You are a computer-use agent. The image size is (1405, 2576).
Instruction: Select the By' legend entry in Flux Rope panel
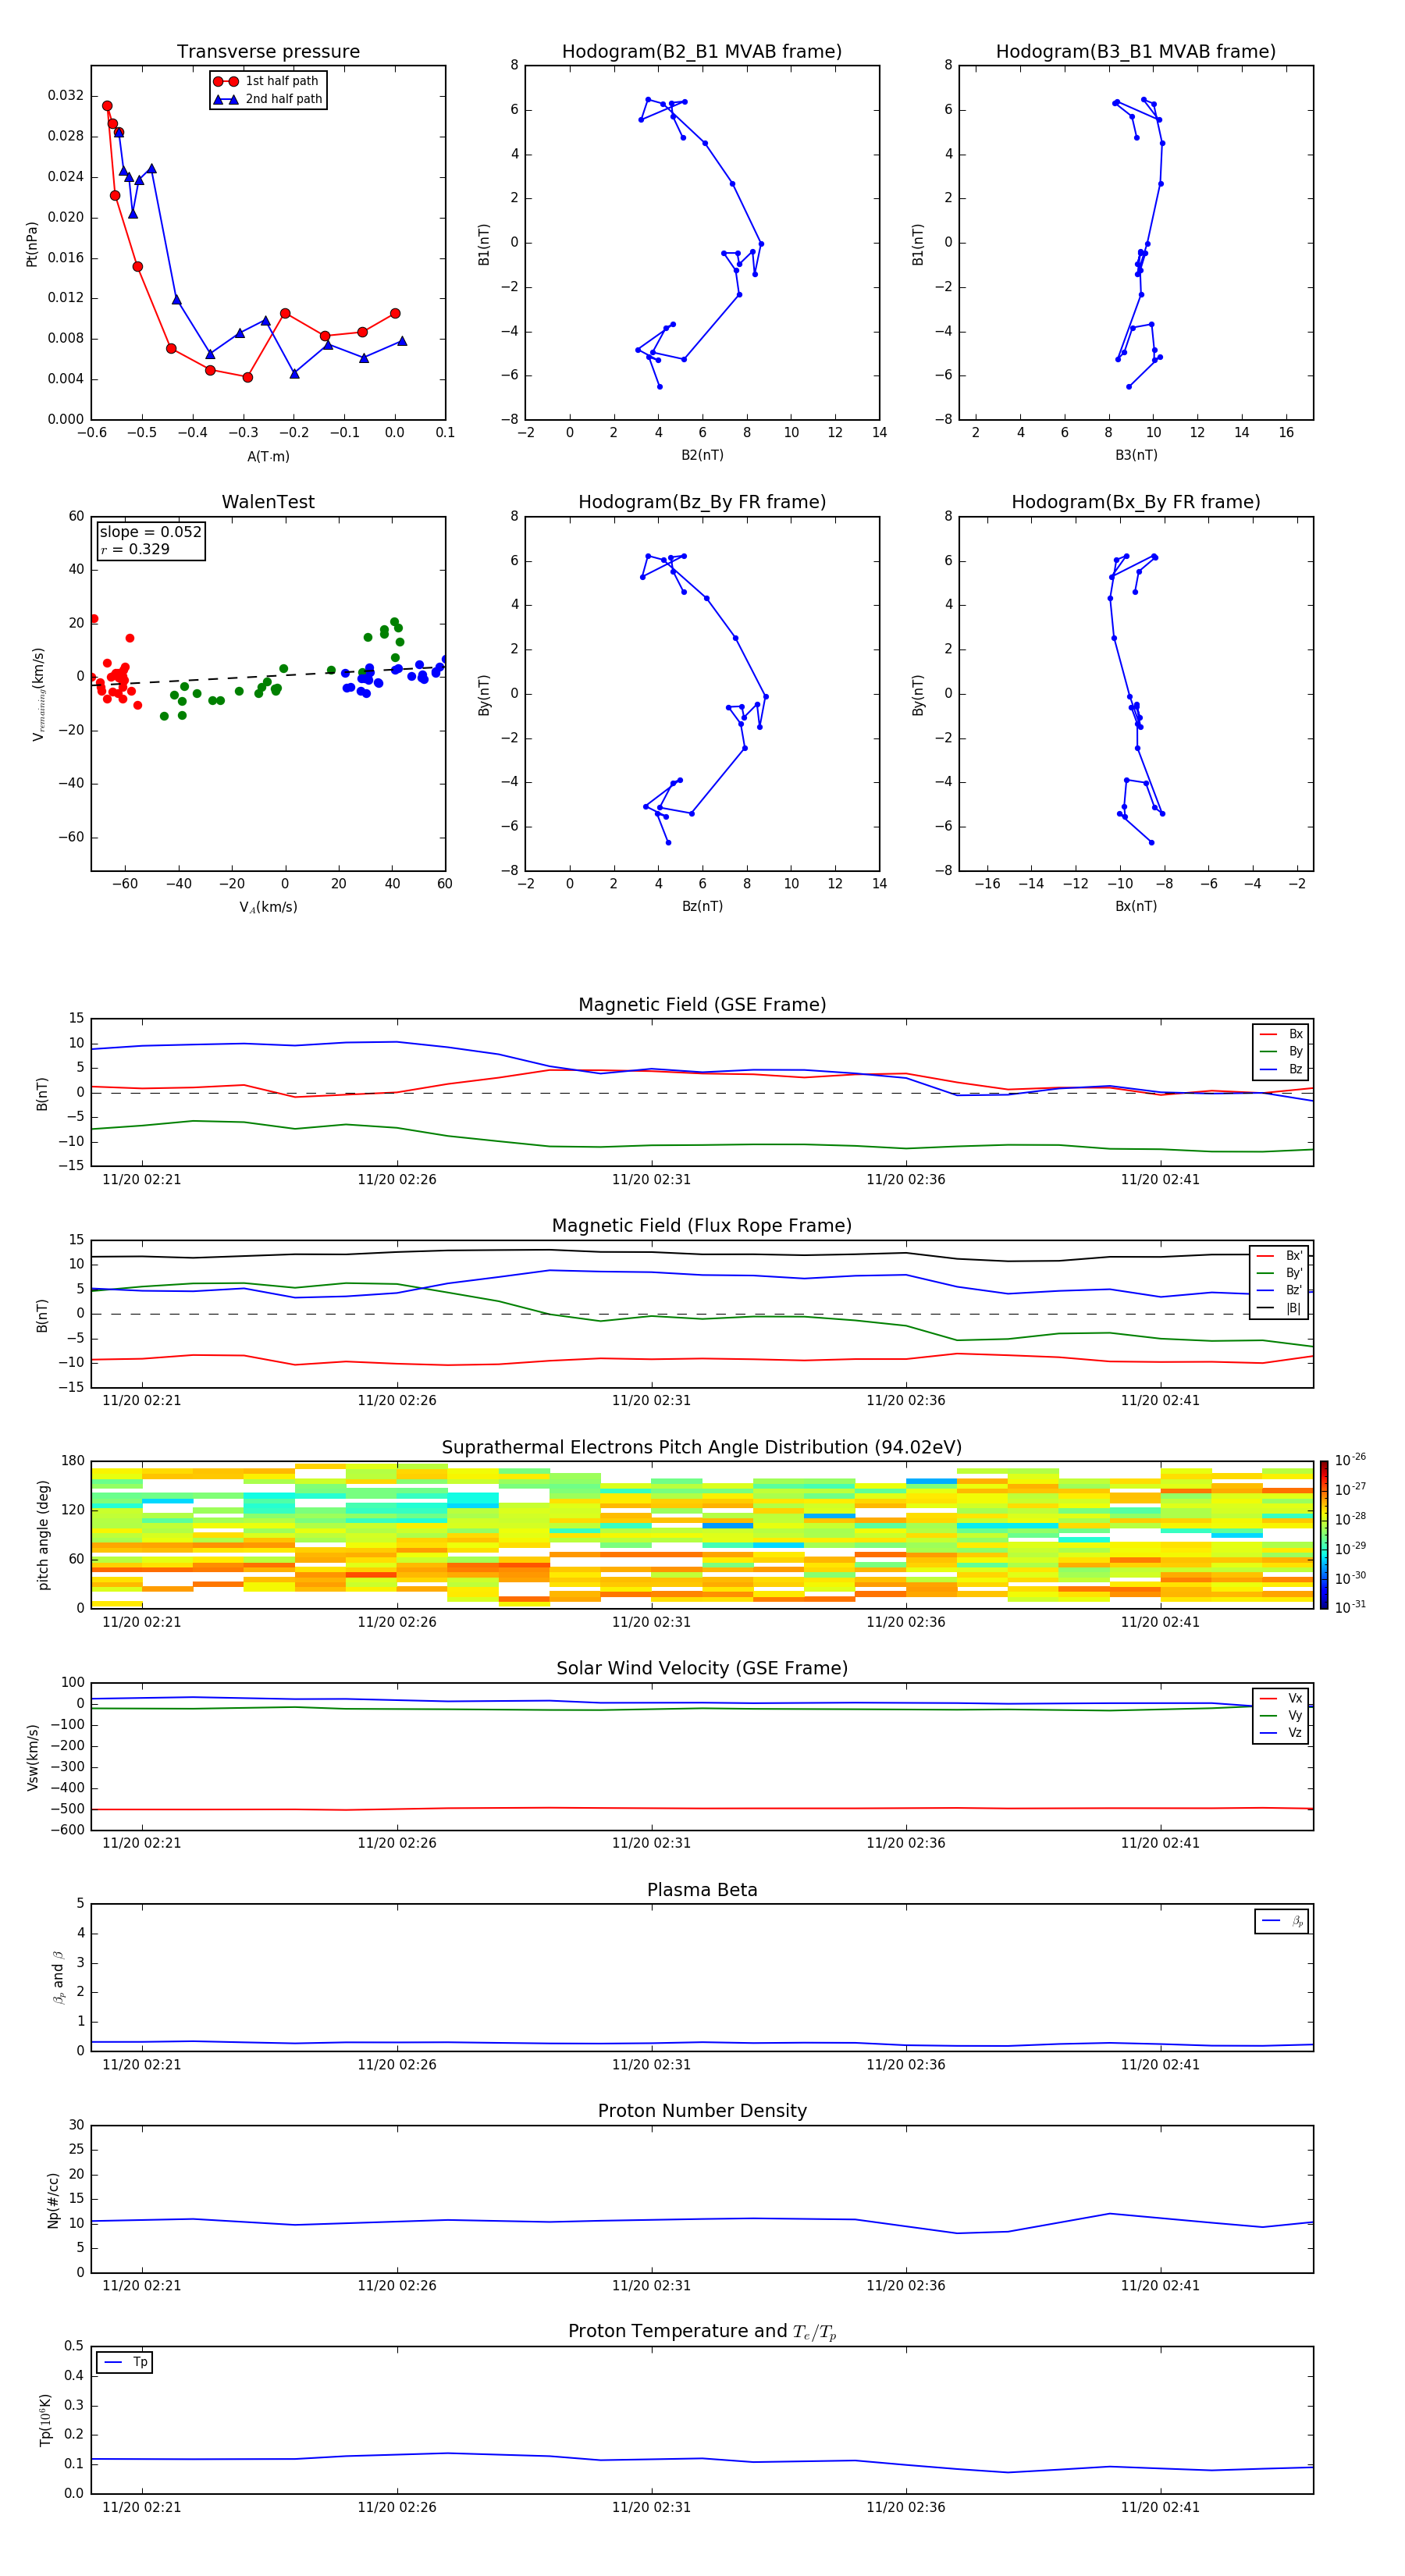tap(1280, 1273)
